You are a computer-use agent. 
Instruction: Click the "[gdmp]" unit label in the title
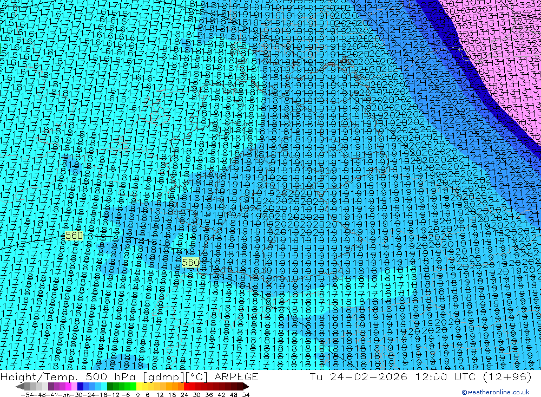(x=163, y=376)
